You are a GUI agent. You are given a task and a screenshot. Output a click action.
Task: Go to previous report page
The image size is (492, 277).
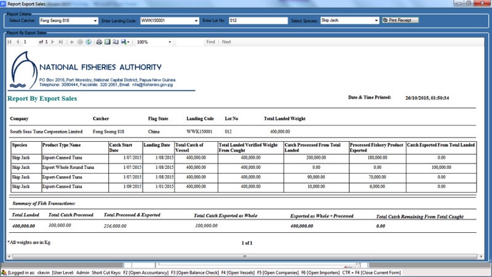18,42
